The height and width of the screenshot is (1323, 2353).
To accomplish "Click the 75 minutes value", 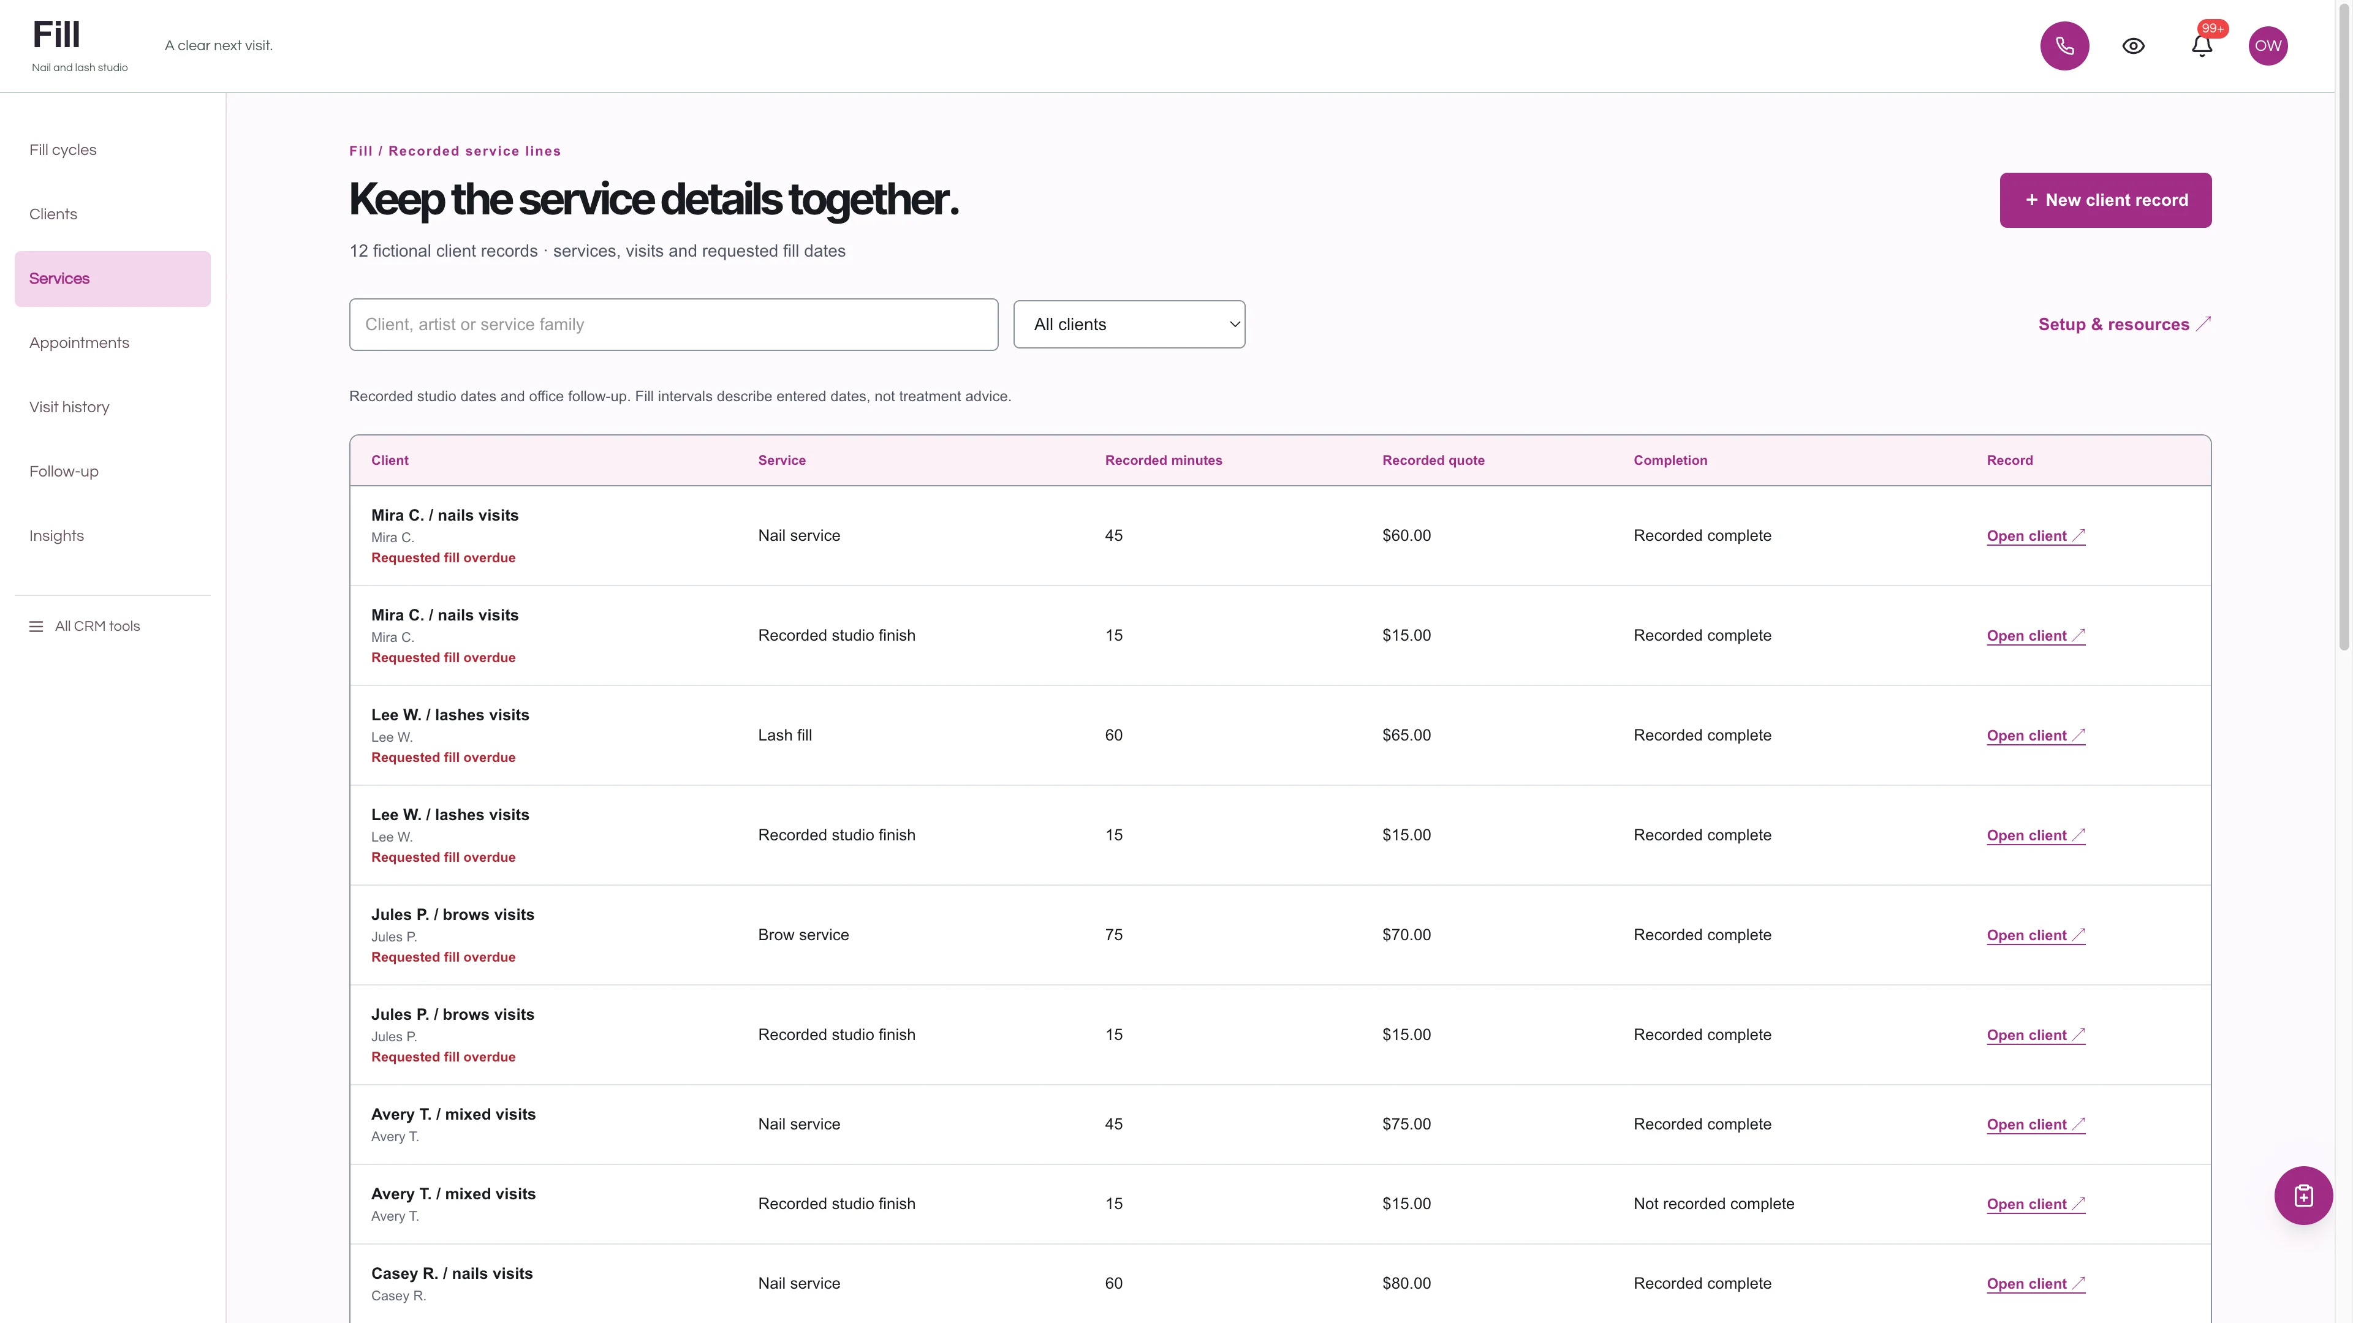I will pyautogui.click(x=1113, y=935).
